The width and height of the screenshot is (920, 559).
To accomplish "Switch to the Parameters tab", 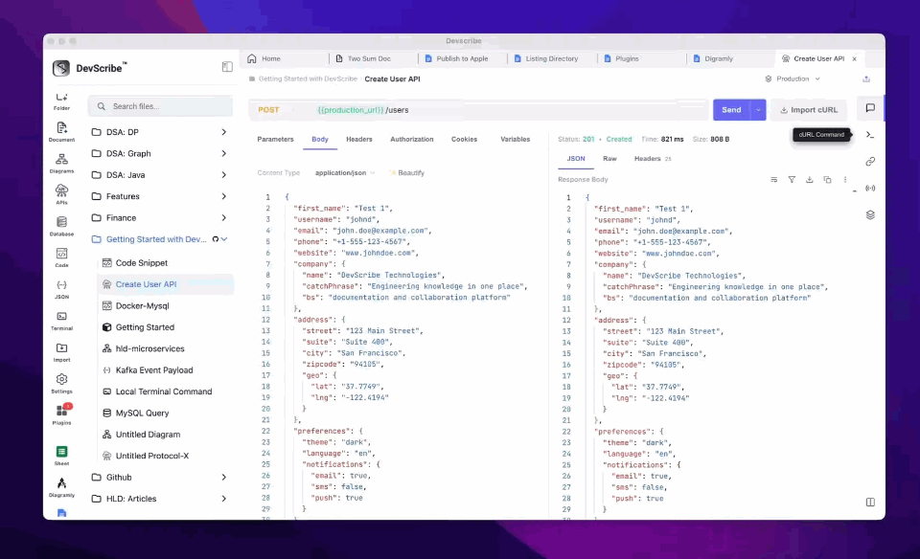I will (275, 139).
